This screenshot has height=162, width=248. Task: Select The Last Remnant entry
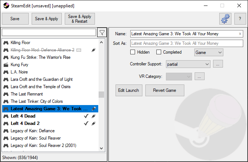click(50, 94)
